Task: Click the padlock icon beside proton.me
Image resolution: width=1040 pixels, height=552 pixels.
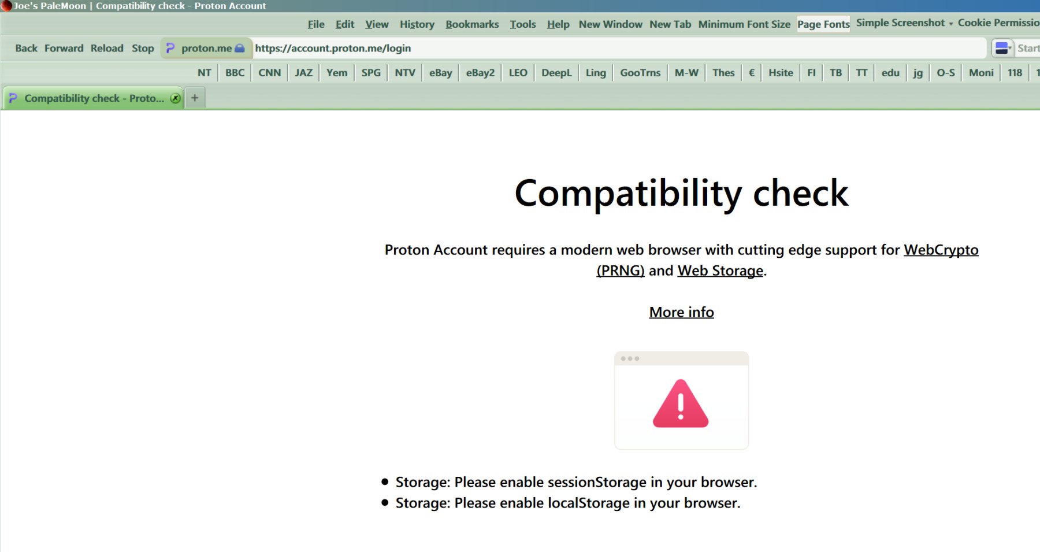Action: point(240,48)
